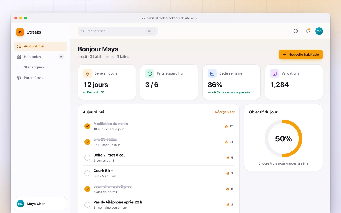Screen dimensions: 341x213
Task: Click the streak flame beside Courir 5 km
Action: tap(228, 173)
